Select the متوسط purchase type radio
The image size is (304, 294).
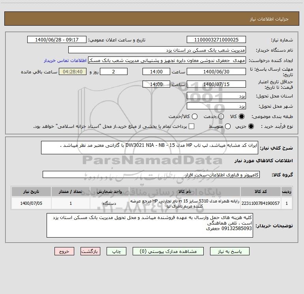[228, 126]
